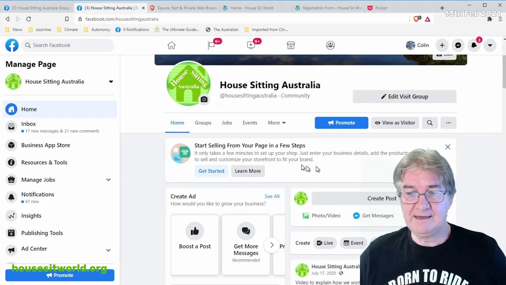This screenshot has width=506, height=285.
Task: Open the account dropdown arrow
Action: [490, 45]
